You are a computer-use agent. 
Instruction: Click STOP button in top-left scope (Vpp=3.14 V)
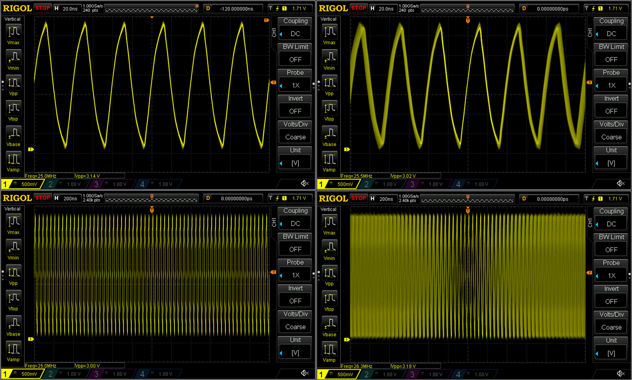[x=43, y=8]
